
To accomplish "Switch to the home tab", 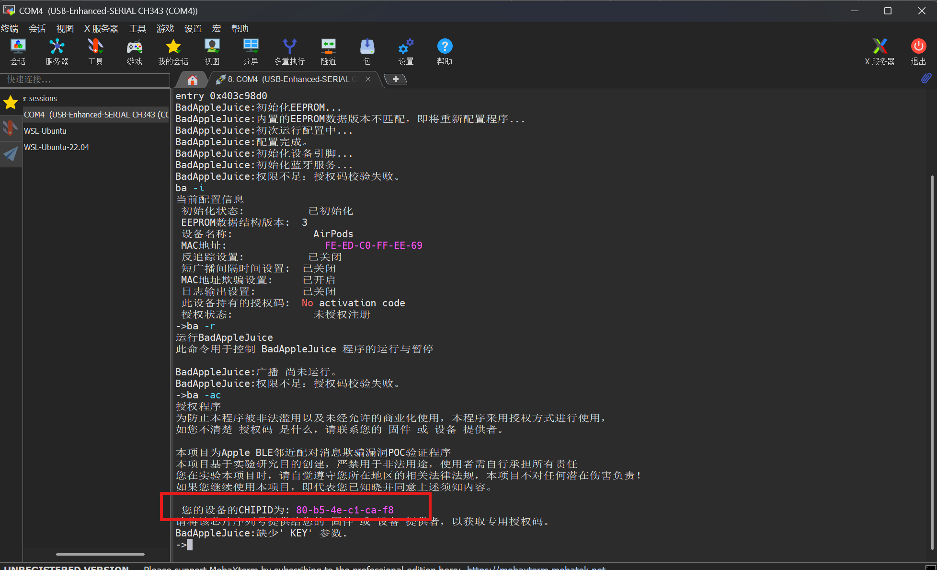I will (x=193, y=80).
